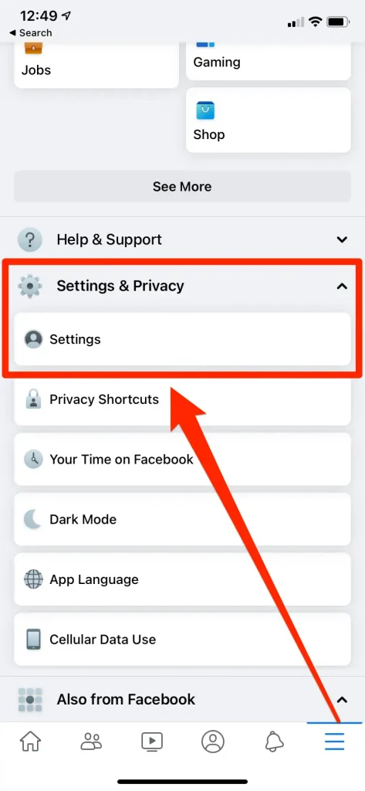Open the Friends tab icon
Screen dimensions: 365x791
[91, 741]
